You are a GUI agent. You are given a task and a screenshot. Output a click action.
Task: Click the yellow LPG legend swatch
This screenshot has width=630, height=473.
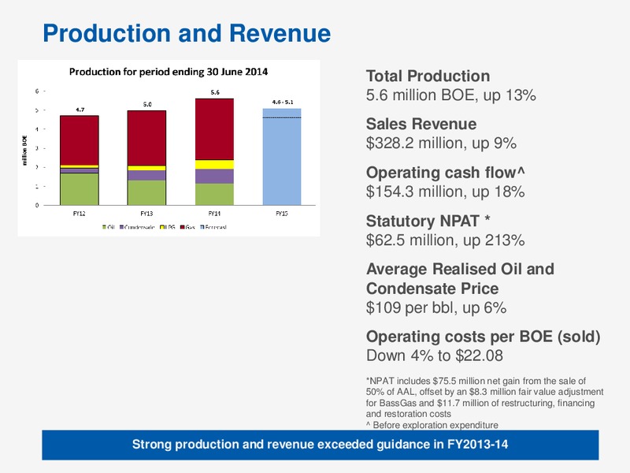[x=162, y=227]
